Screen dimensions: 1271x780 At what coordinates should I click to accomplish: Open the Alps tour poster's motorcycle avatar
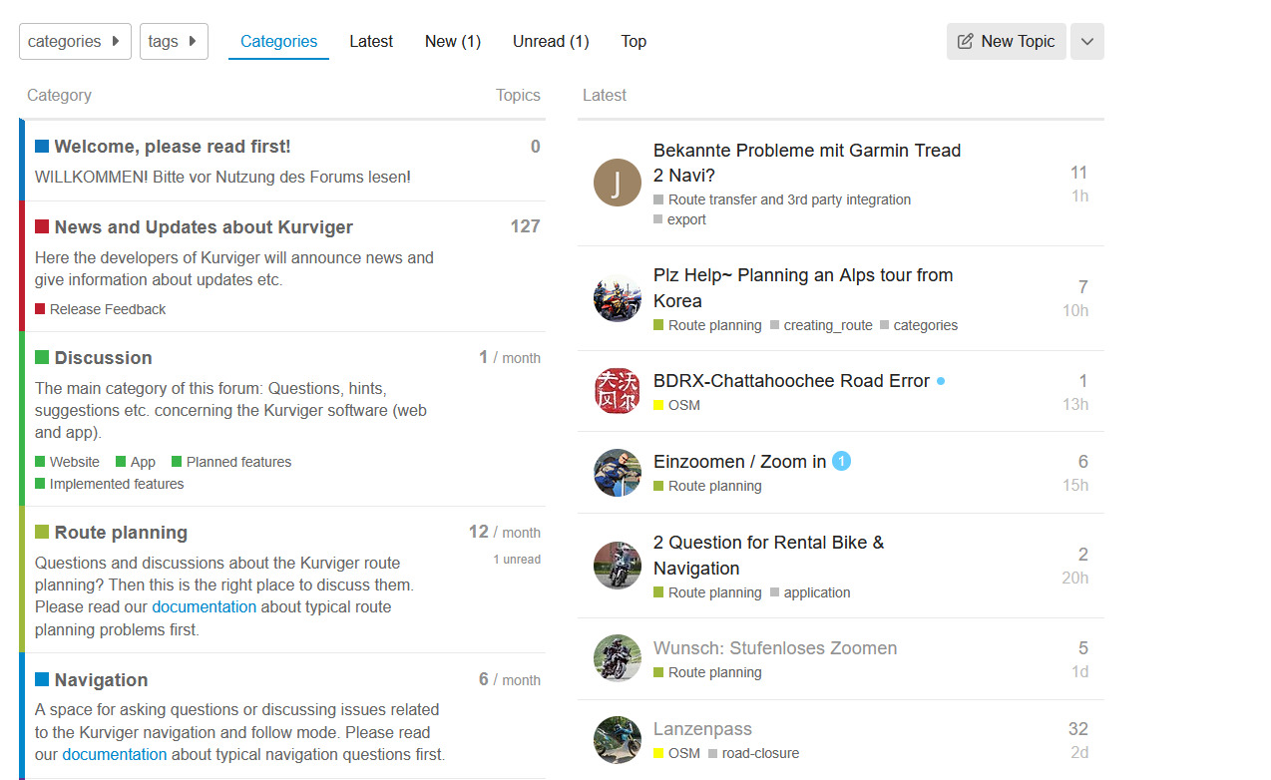pos(618,298)
